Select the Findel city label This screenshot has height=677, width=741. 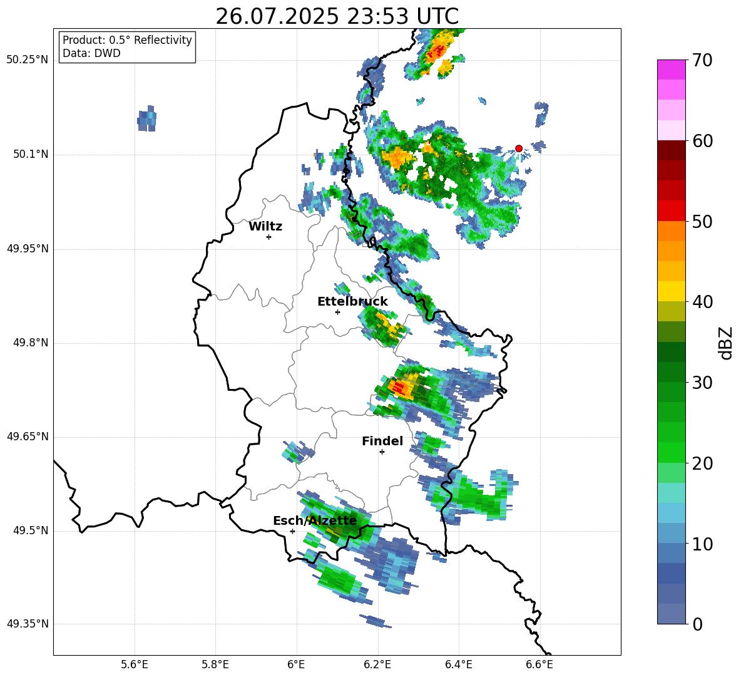pos(382,441)
